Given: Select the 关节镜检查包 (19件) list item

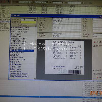Looking at the screenshot, I should pos(18,41).
